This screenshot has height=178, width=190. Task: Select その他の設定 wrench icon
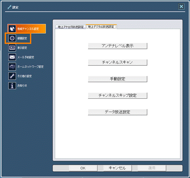coord(12,76)
